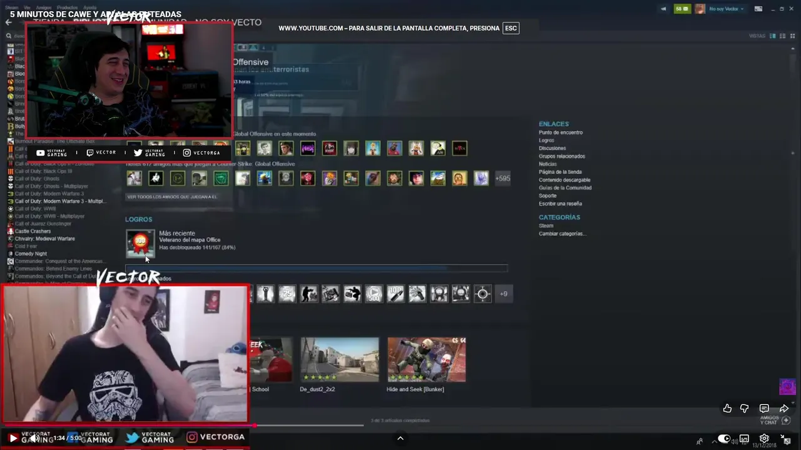Seek using the red video progress bar
This screenshot has width=801, height=450.
pyautogui.click(x=128, y=425)
